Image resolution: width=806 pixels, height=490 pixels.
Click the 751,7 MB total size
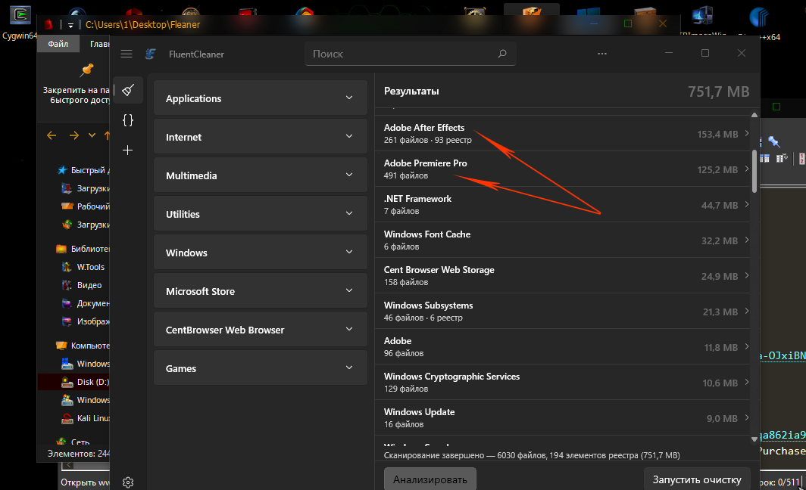(718, 91)
